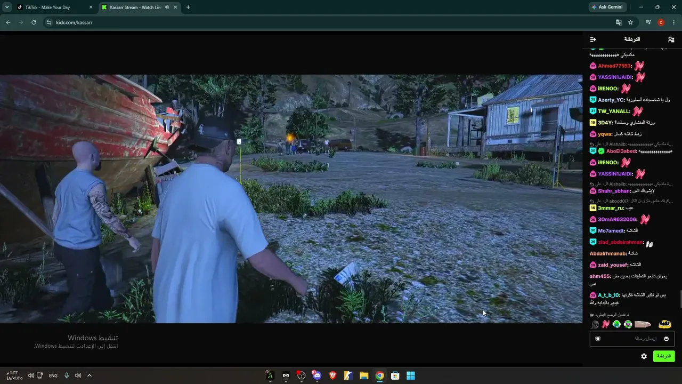The height and width of the screenshot is (384, 682).
Task: Open the Windows Start menu
Action: (x=411, y=375)
